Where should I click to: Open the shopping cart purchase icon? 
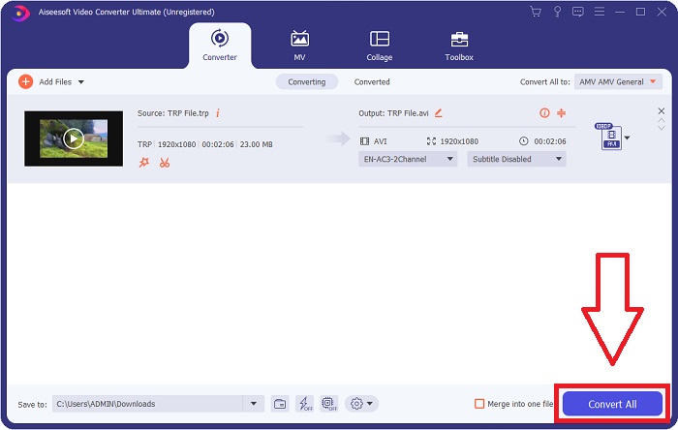[x=536, y=12]
